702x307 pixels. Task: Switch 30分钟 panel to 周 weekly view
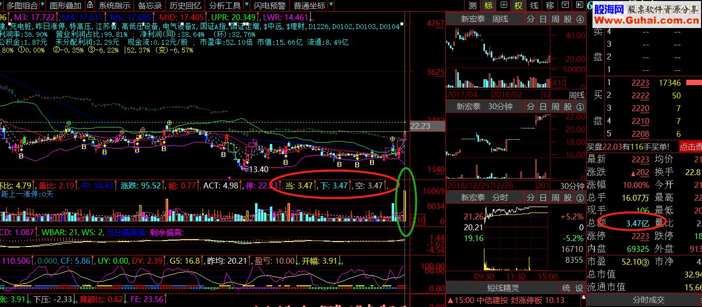pyautogui.click(x=555, y=106)
